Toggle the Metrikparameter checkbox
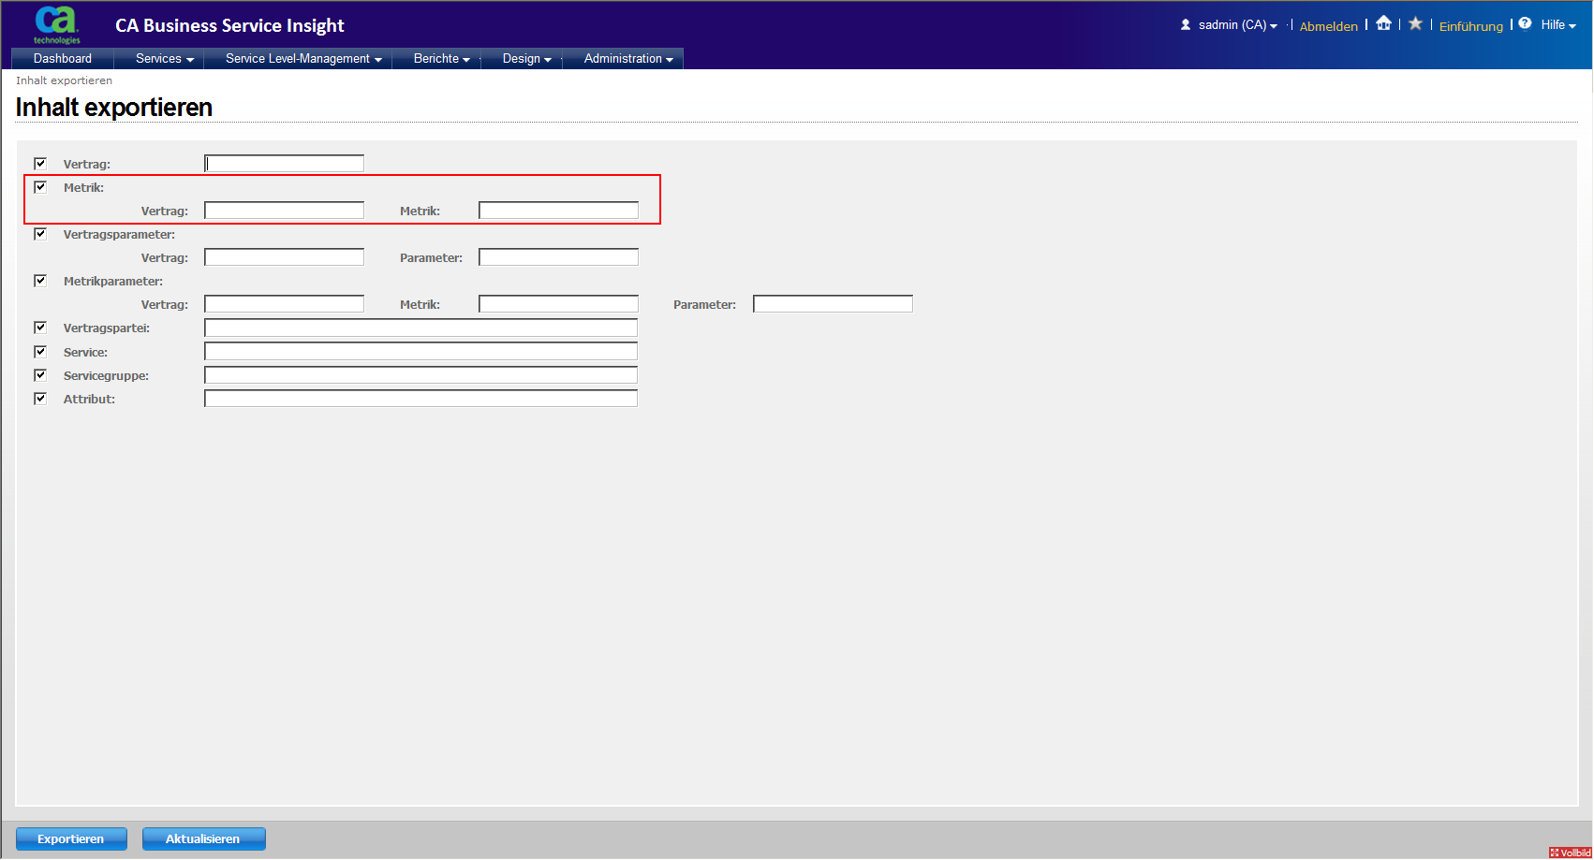Image resolution: width=1594 pixels, height=860 pixels. tap(40, 281)
